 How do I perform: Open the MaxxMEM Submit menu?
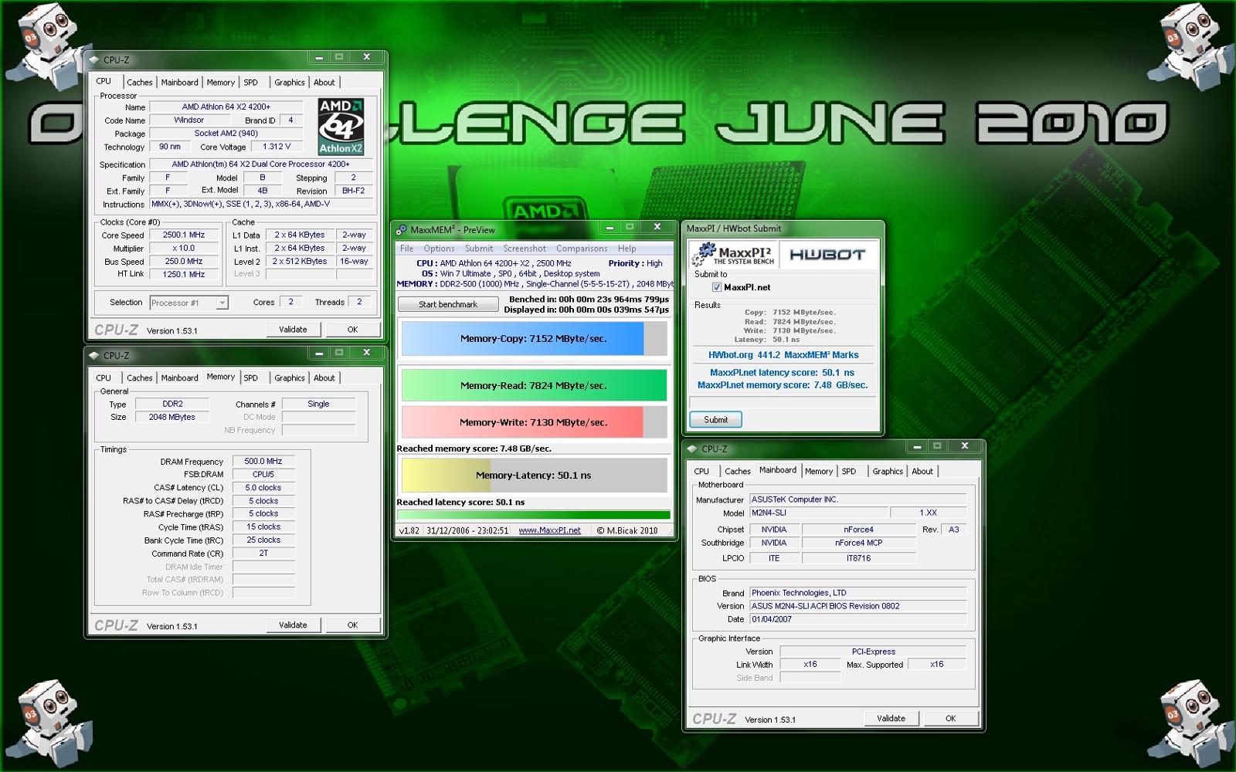point(479,249)
